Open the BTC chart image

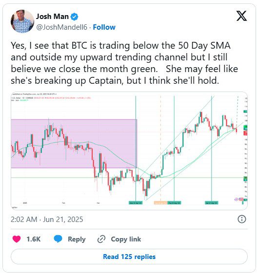click(129, 151)
